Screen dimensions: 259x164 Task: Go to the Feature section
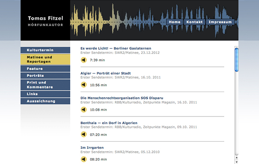[x=45, y=69]
